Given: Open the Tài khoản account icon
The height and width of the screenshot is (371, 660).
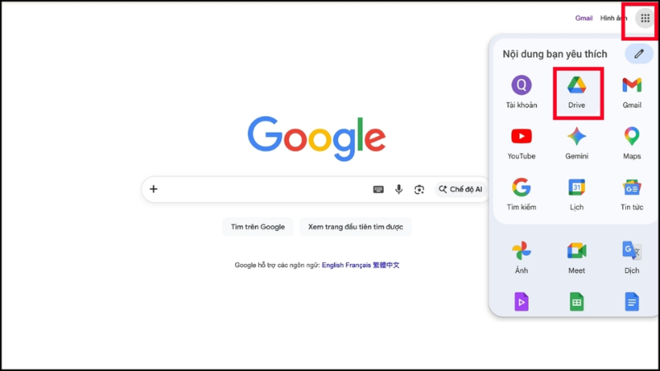Looking at the screenshot, I should point(521,93).
